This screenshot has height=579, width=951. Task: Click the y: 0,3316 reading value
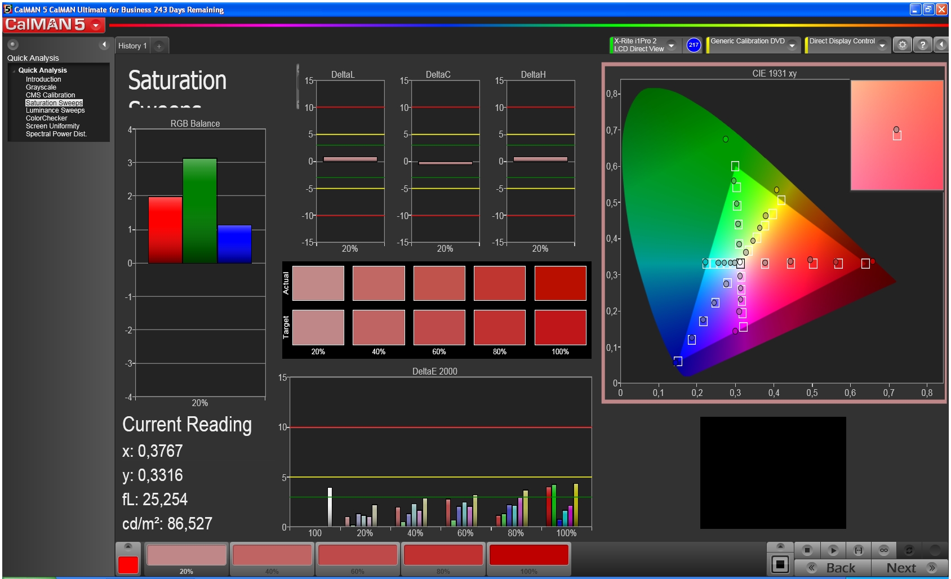click(x=153, y=475)
